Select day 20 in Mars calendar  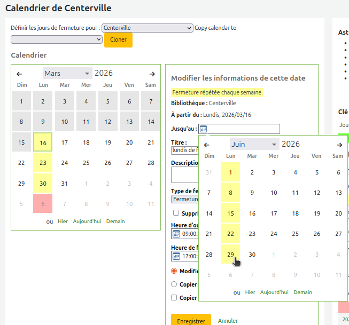(x=129, y=142)
